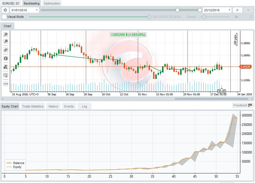Click the 24/12/2018 20:59:00 timestamp
Viewport: 255px width, 183px height.
(x=167, y=17)
